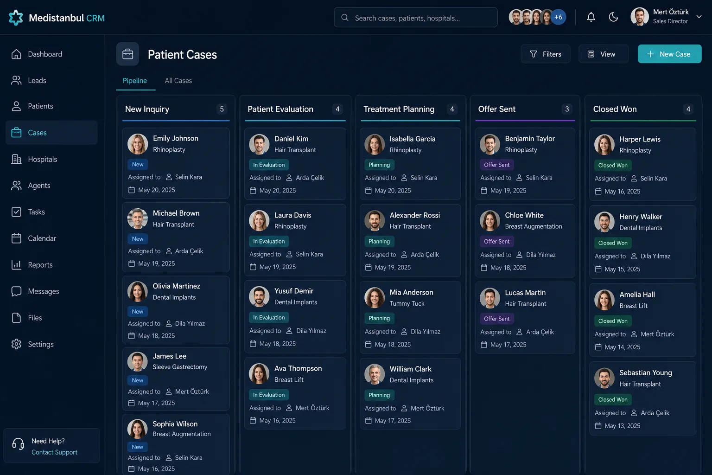Switch to the Pipeline tab
The image size is (712, 475).
coord(135,81)
